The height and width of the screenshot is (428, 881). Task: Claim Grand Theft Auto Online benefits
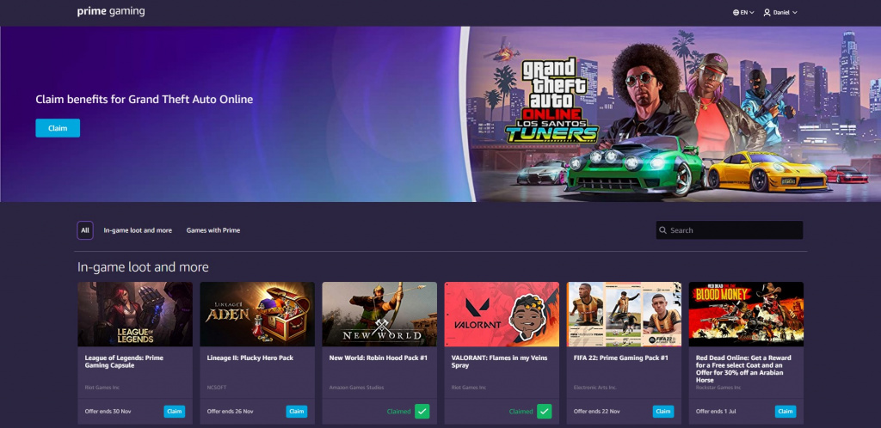[58, 128]
